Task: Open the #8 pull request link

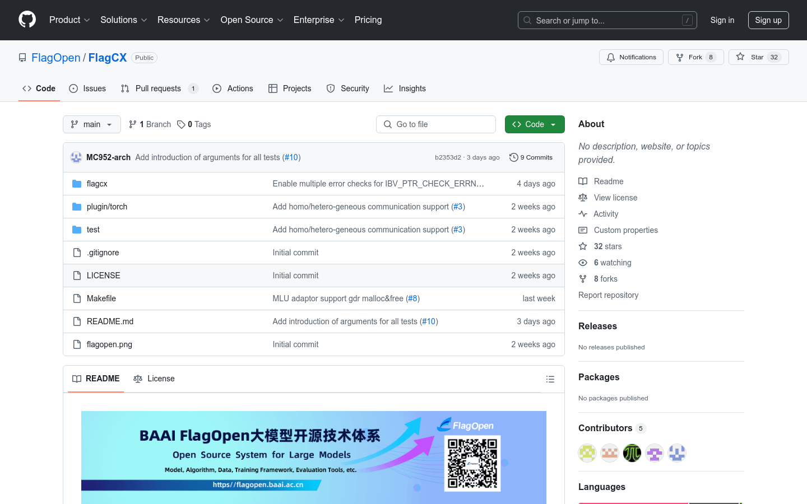Action: pyautogui.click(x=412, y=298)
